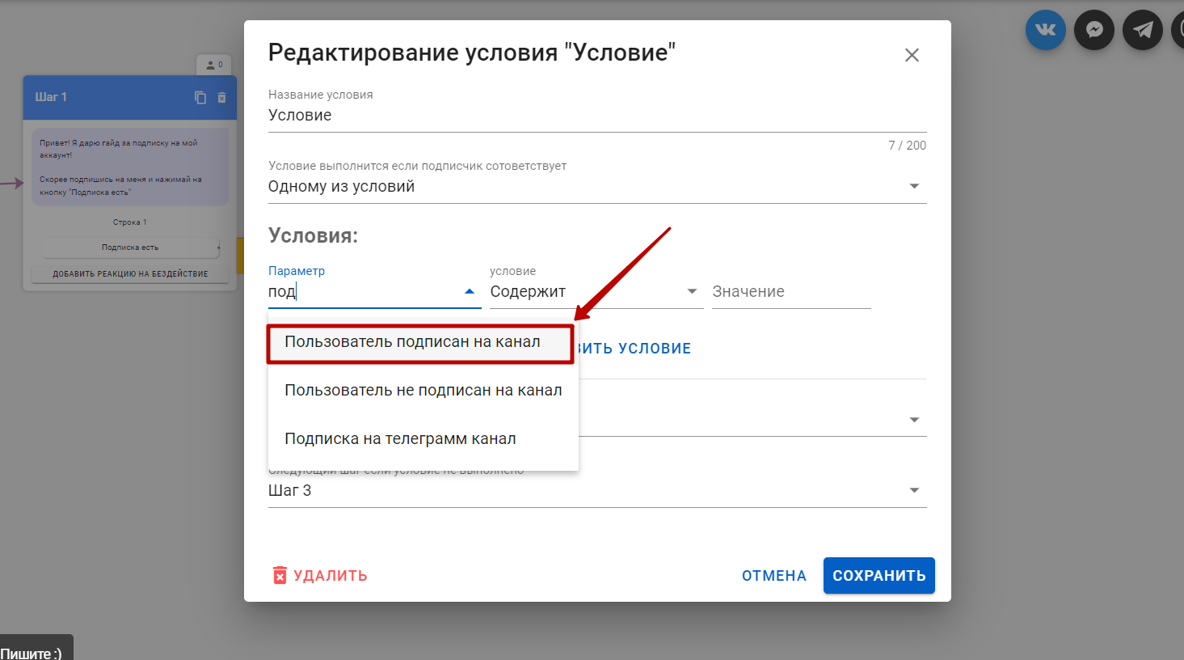Click the ОТМЕНА button
This screenshot has height=660, width=1184.
773,576
